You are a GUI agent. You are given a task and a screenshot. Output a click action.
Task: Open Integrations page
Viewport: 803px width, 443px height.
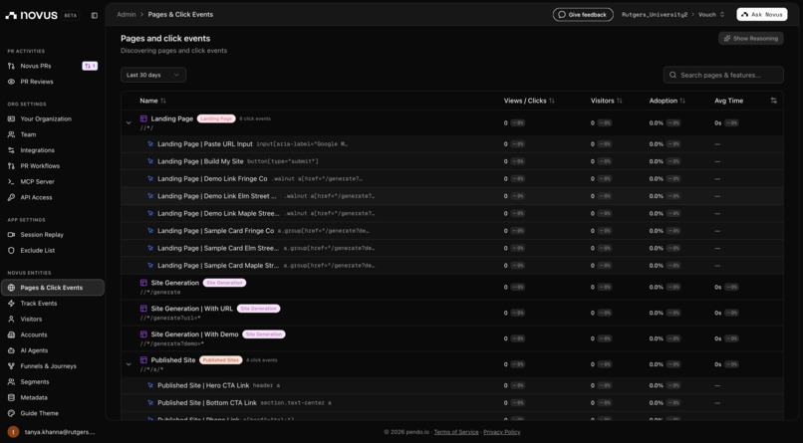tap(37, 150)
